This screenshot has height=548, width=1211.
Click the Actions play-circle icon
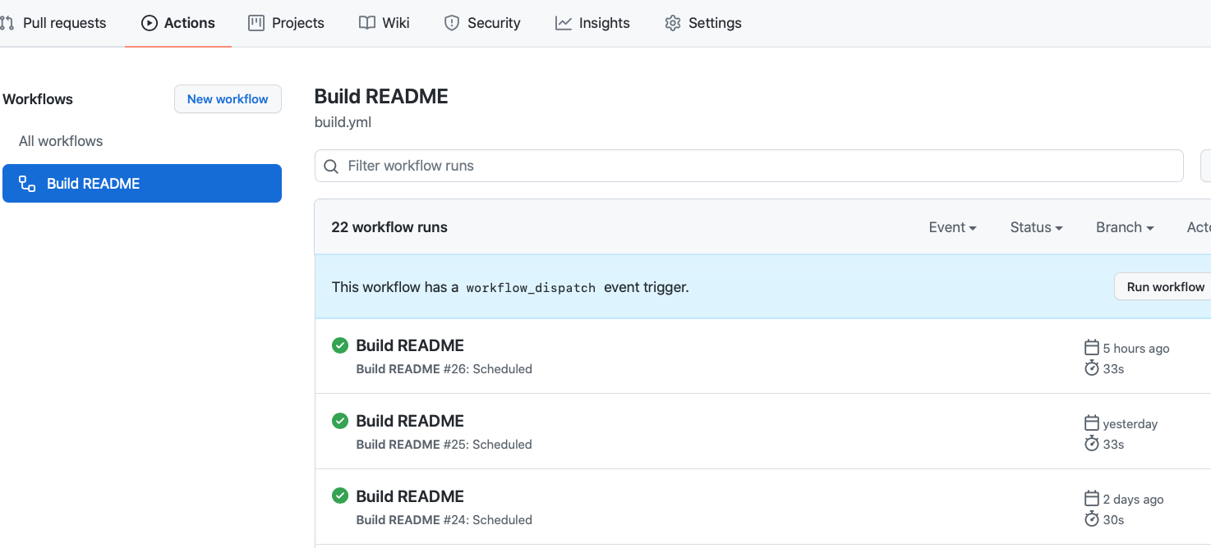click(x=150, y=23)
